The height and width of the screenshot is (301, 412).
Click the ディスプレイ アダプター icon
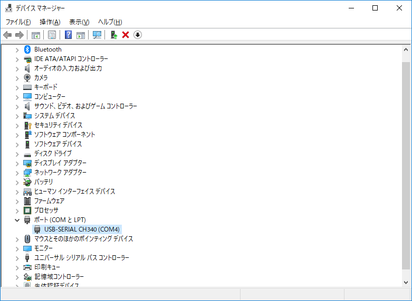(x=27, y=163)
